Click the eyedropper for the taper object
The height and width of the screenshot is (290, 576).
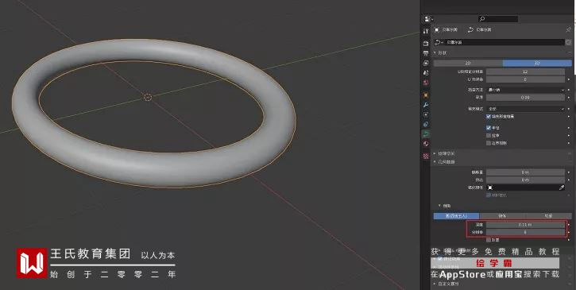(562, 188)
